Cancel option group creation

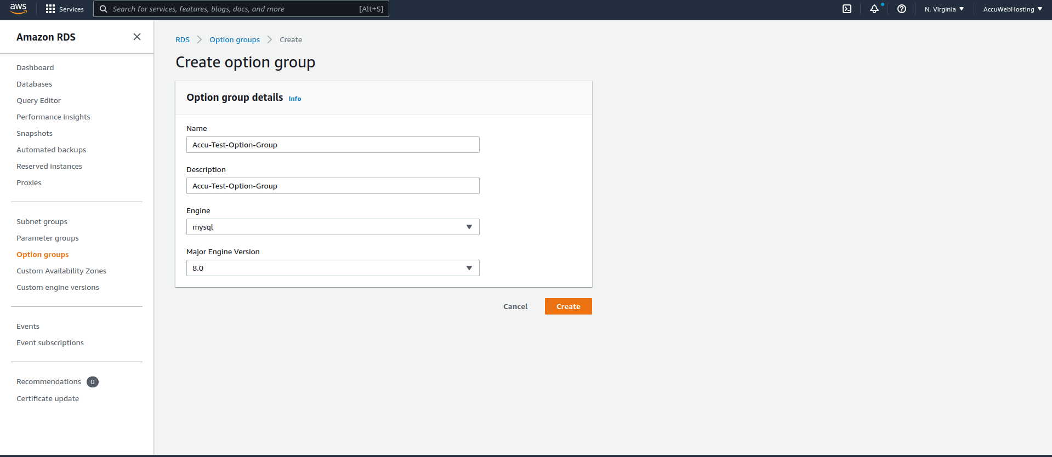(x=515, y=306)
